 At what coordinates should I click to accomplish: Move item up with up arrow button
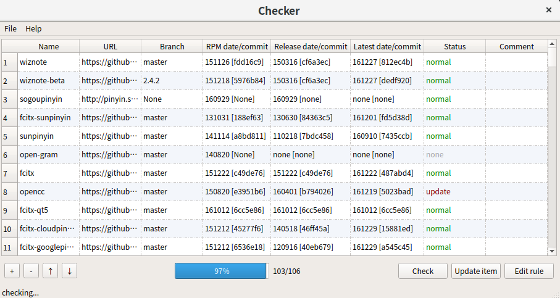click(x=51, y=271)
